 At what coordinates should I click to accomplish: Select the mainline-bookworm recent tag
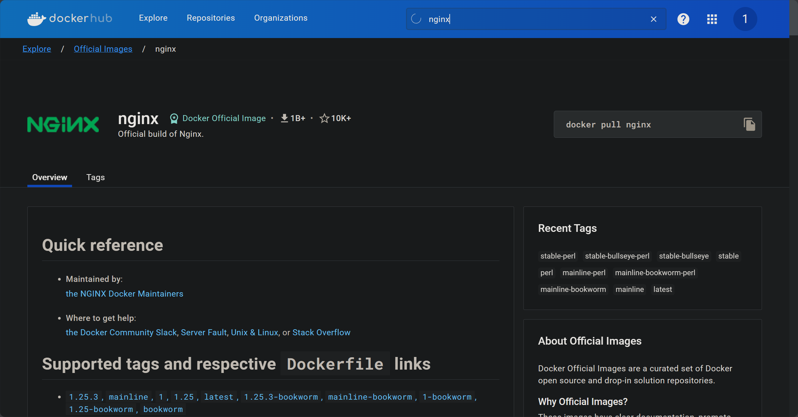(573, 290)
